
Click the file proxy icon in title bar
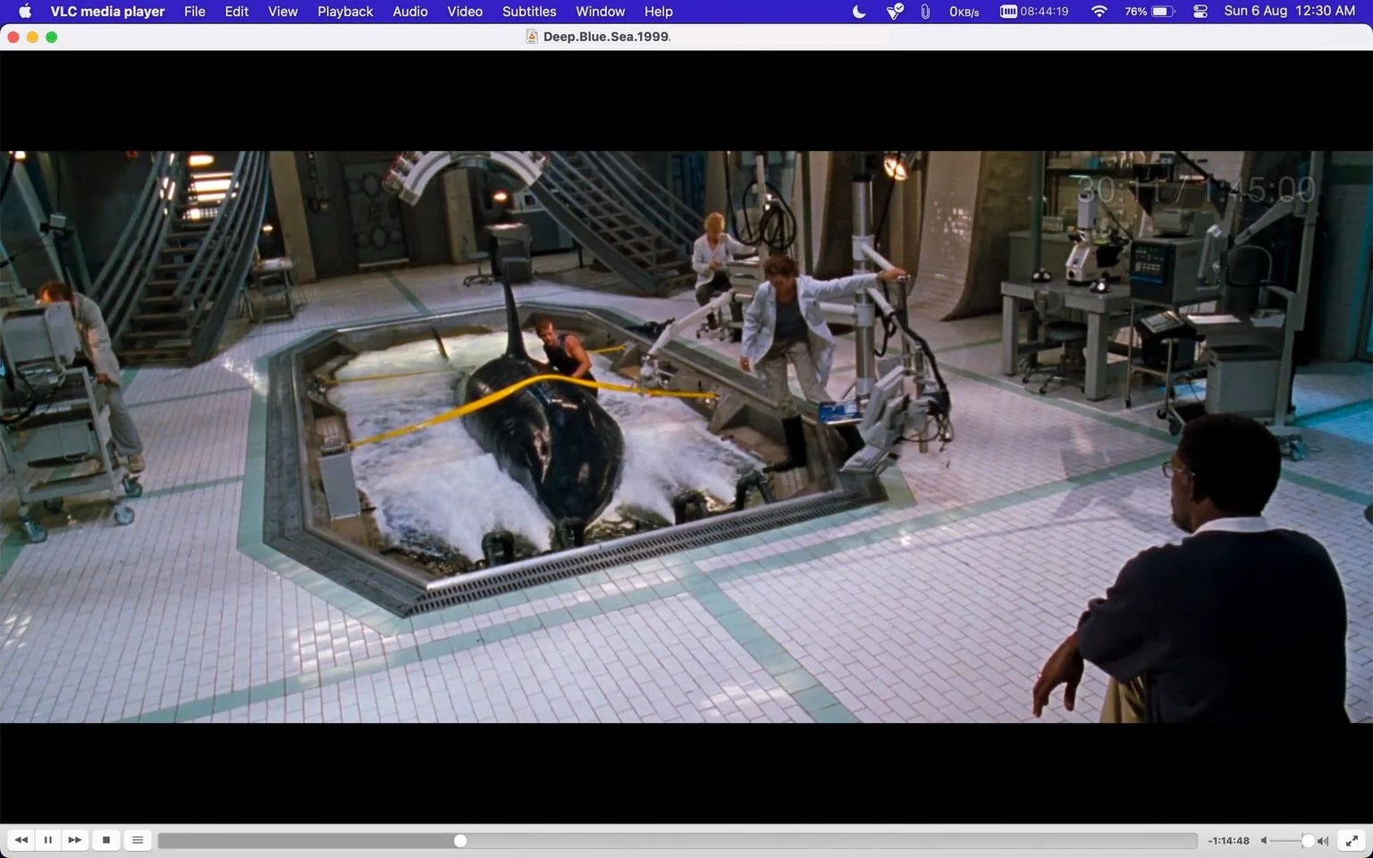[532, 37]
